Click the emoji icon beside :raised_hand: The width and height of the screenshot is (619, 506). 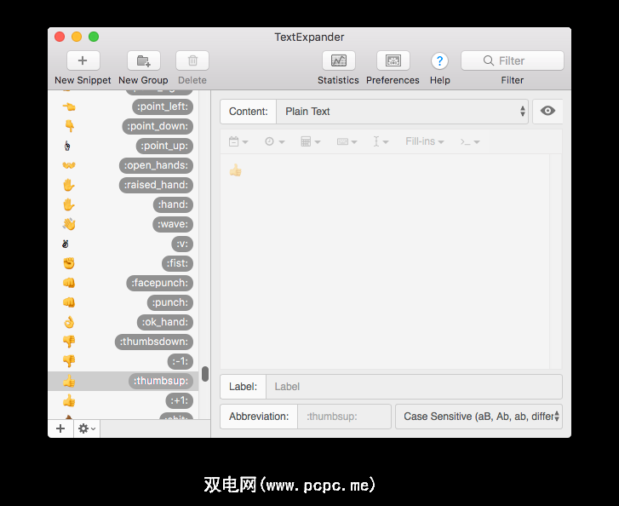point(69,185)
